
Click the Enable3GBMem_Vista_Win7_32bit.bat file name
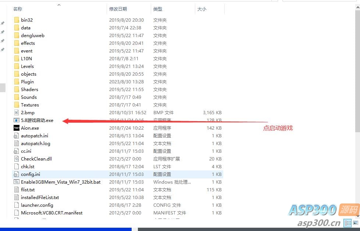tap(61, 182)
